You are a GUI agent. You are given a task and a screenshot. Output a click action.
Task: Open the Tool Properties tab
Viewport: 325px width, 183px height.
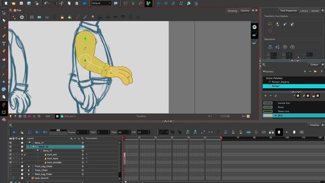(288, 11)
